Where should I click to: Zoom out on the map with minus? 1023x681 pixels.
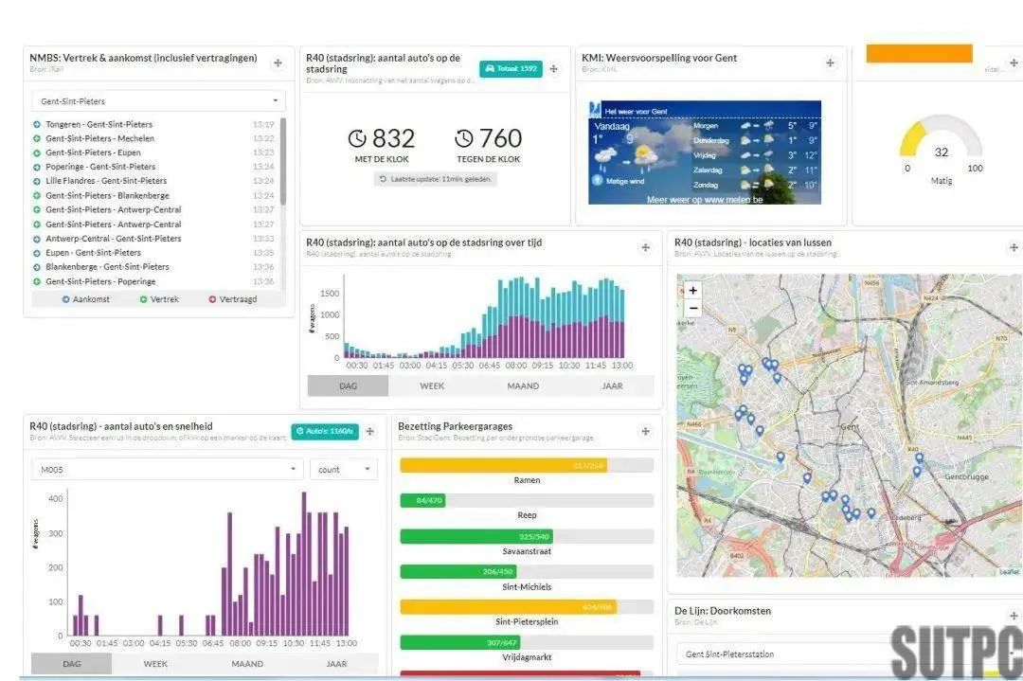pos(692,308)
